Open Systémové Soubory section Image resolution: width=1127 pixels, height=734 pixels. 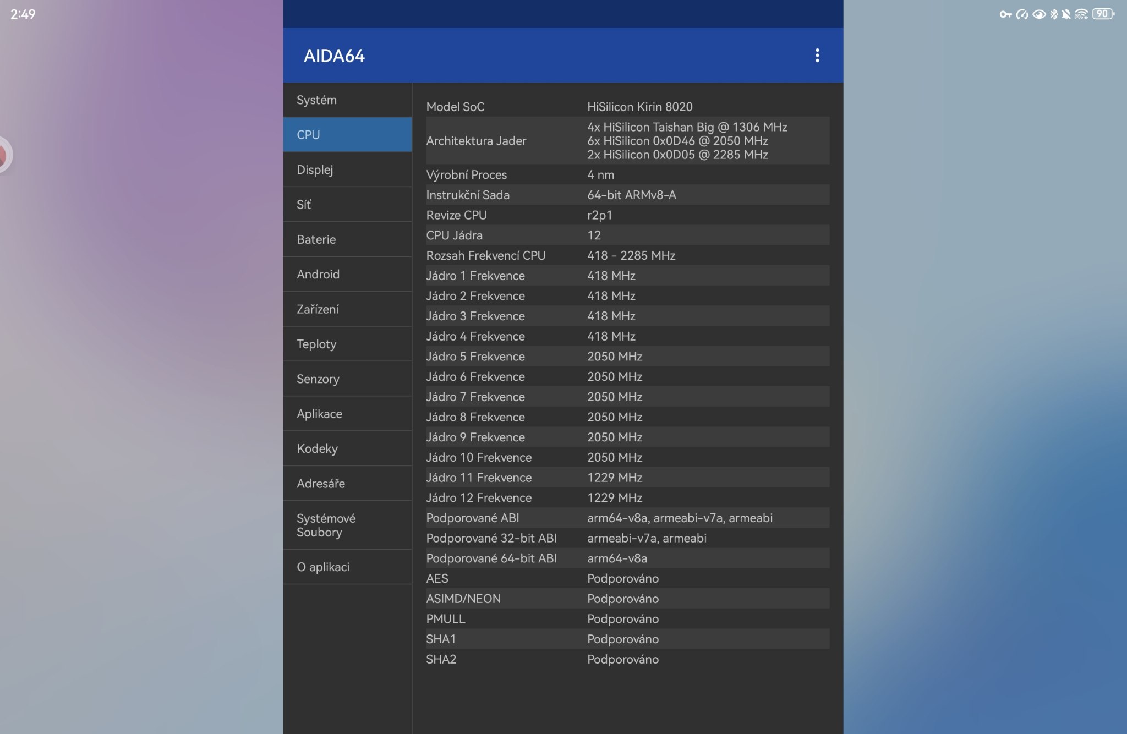click(x=347, y=525)
